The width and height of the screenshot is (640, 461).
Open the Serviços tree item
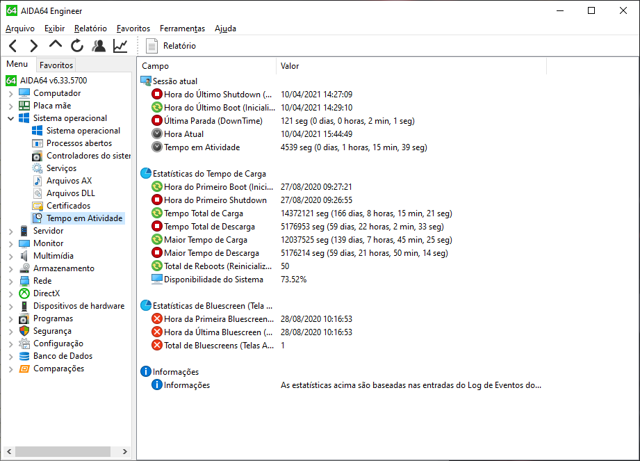click(x=61, y=168)
